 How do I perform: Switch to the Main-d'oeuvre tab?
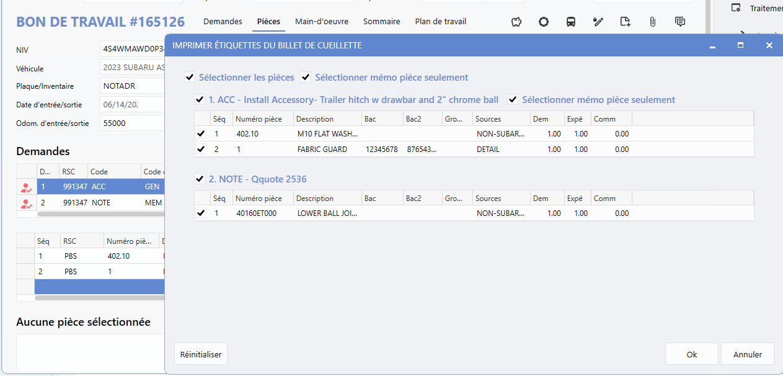pyautogui.click(x=321, y=22)
